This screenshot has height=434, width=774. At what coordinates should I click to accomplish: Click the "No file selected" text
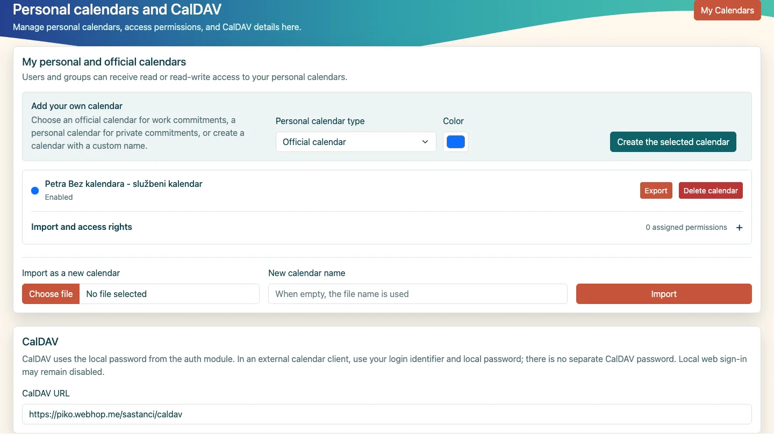(x=116, y=294)
